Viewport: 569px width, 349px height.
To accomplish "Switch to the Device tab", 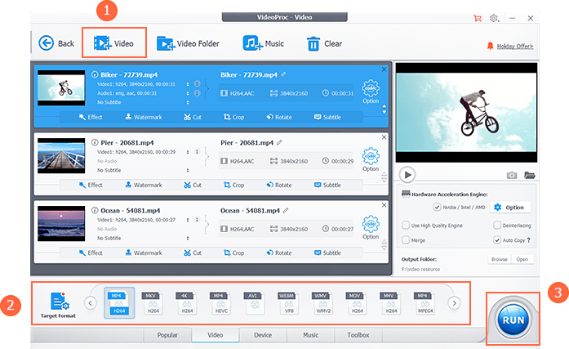I will click(262, 335).
